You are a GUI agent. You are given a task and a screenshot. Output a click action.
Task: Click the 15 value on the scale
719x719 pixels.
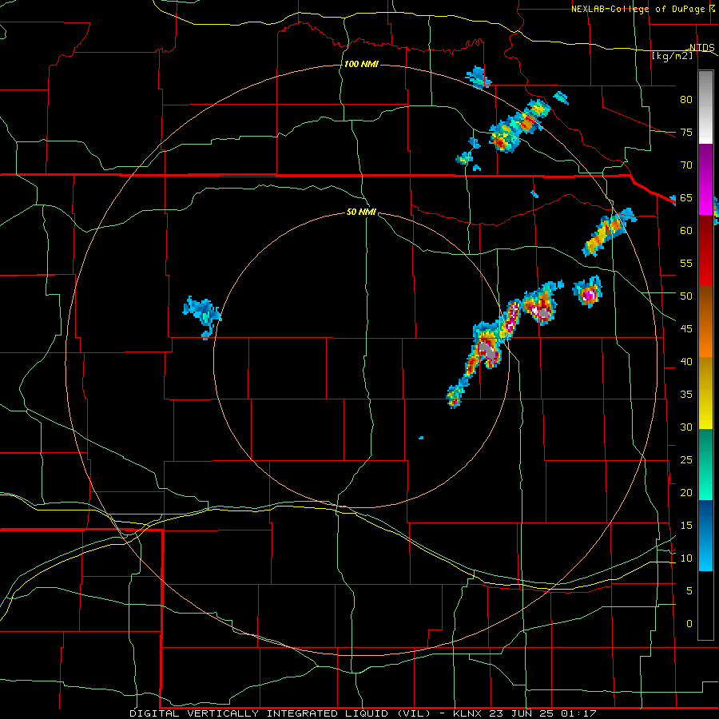(686, 526)
